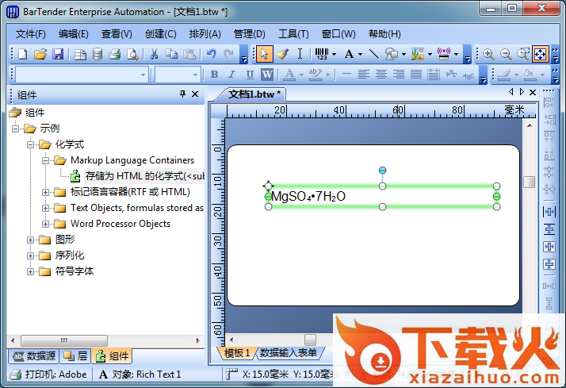Screen dimensions: 566x388
Task: Open print preview via the magnifier page icon
Action: 132,54
